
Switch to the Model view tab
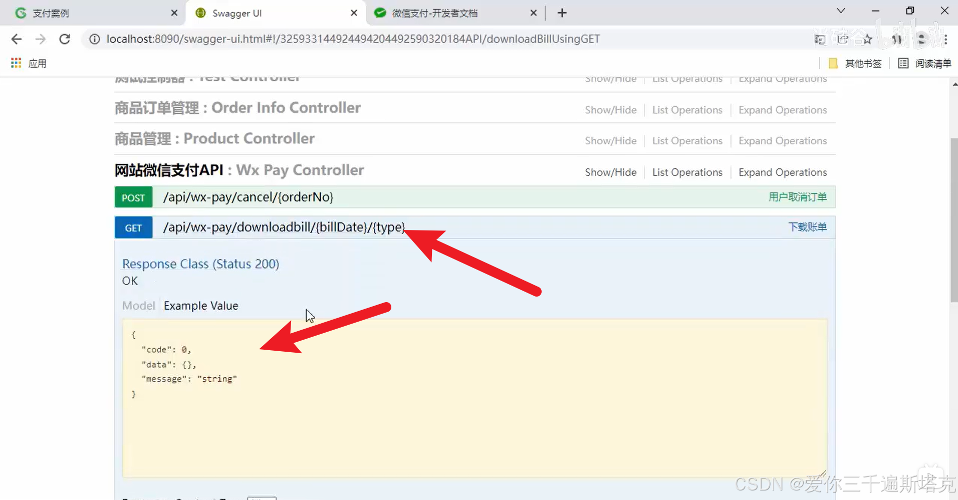139,306
